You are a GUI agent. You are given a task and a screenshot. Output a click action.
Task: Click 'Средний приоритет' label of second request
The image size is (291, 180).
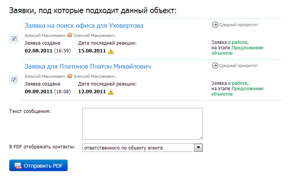click(238, 66)
